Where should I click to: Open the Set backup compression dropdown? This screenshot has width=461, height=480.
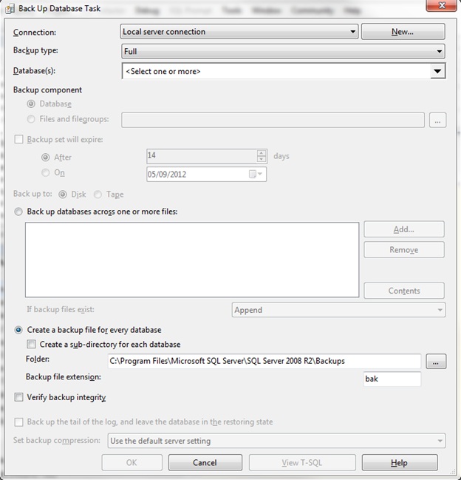point(276,441)
